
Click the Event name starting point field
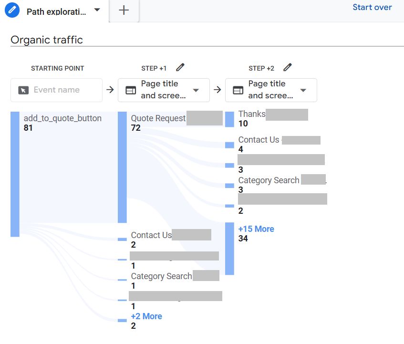[56, 90]
